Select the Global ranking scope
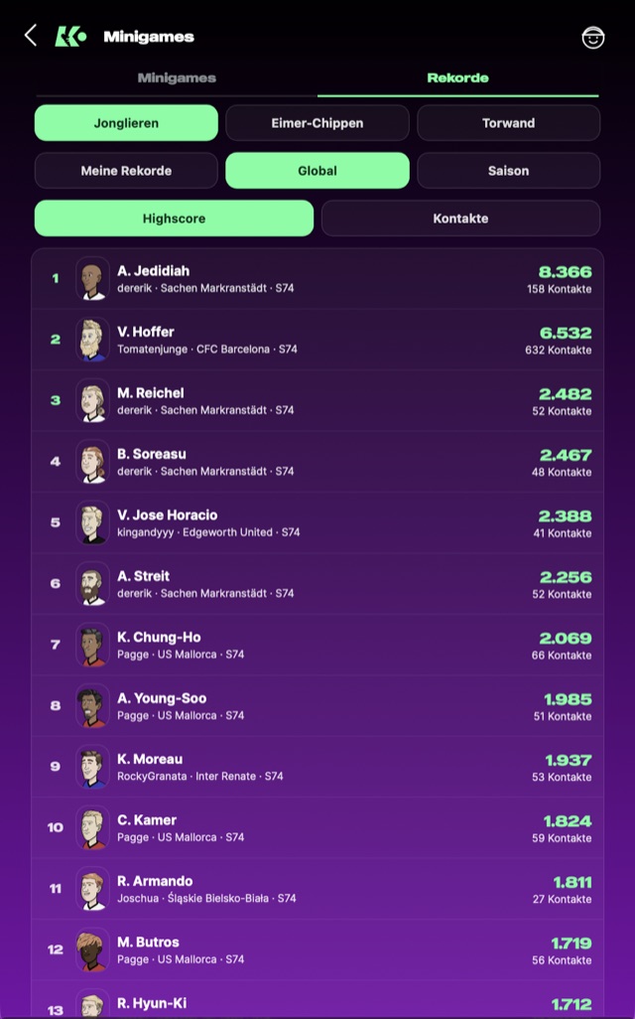Screen dimensions: 635x1019 [317, 171]
